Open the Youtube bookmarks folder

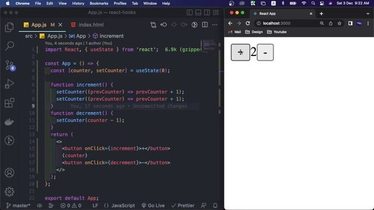coord(277,32)
